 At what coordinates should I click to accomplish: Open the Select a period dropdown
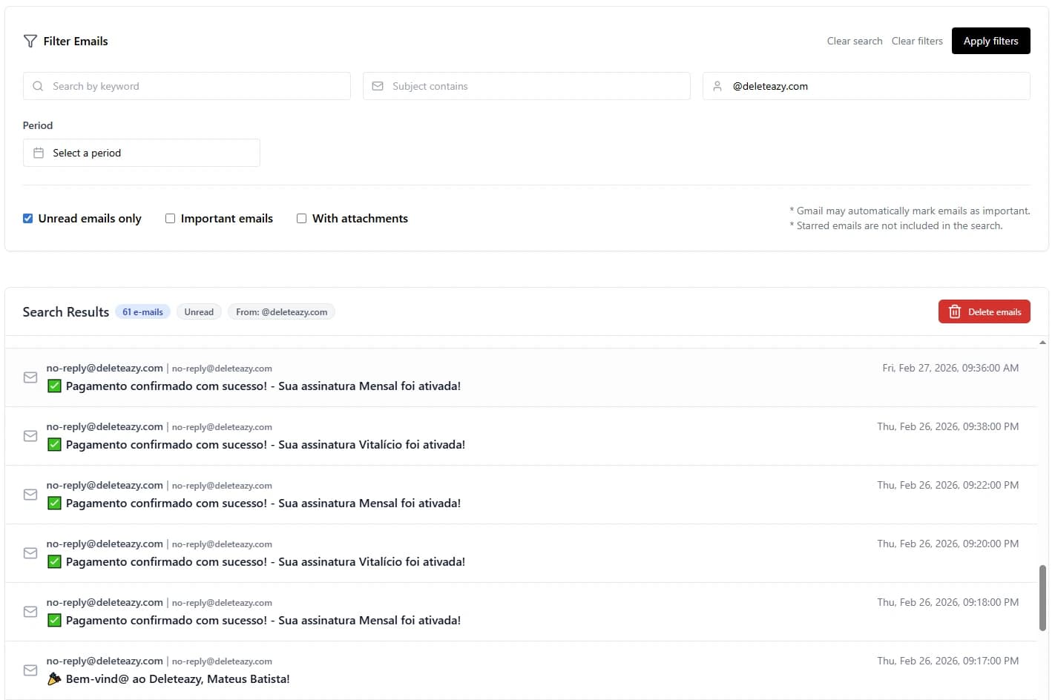coord(142,153)
